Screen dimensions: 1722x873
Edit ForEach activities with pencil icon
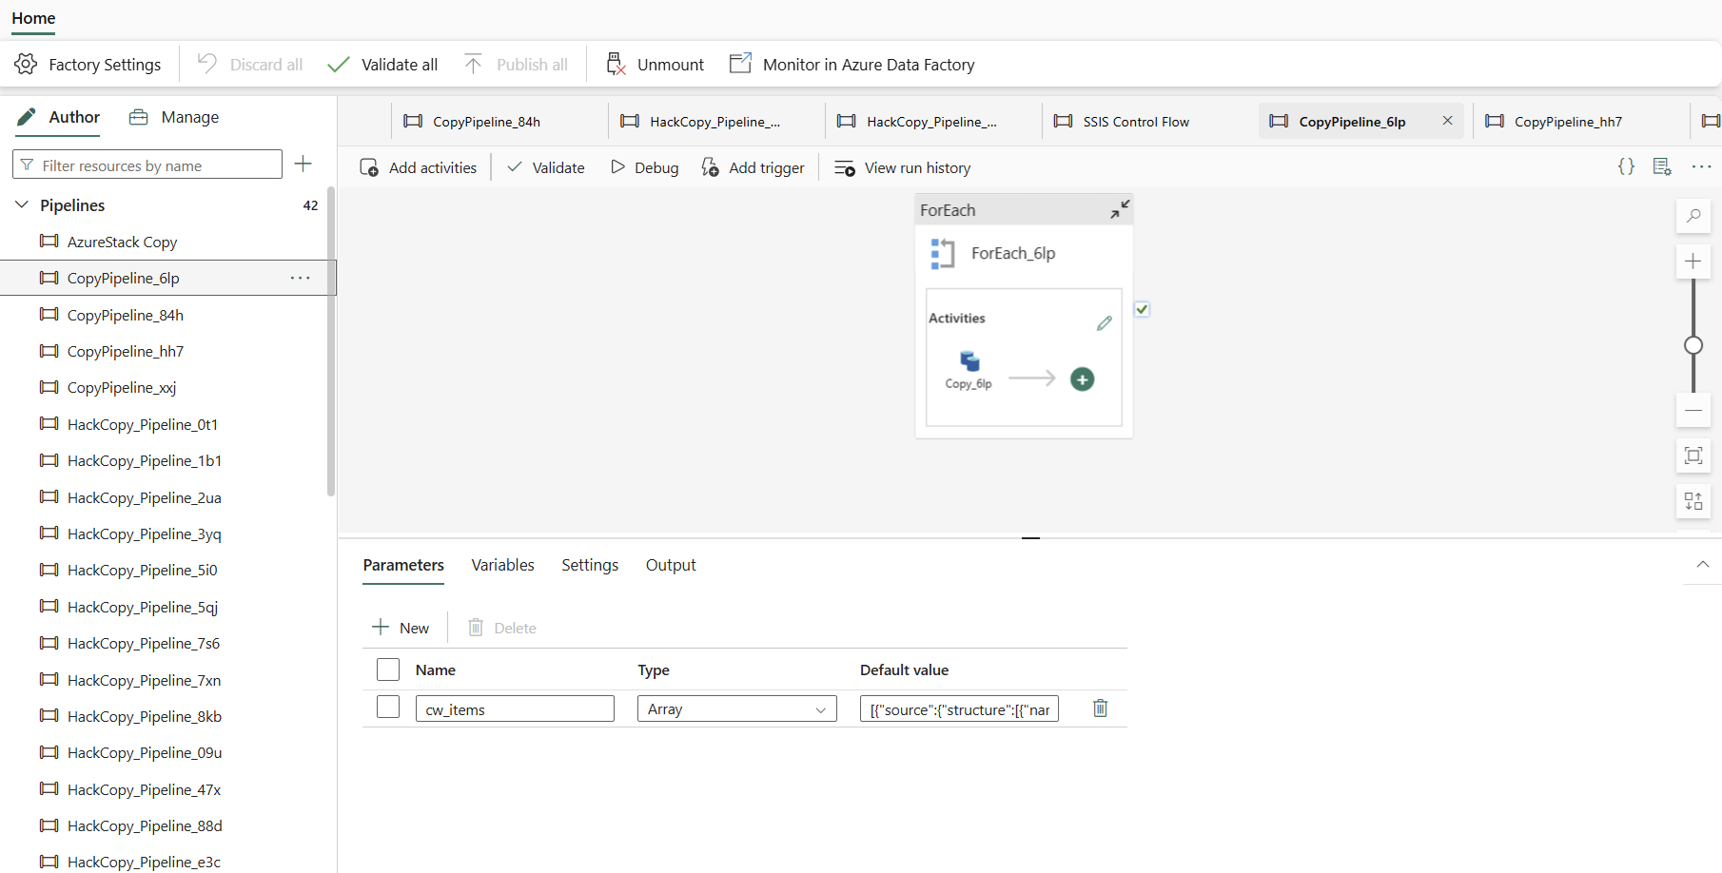[1104, 323]
